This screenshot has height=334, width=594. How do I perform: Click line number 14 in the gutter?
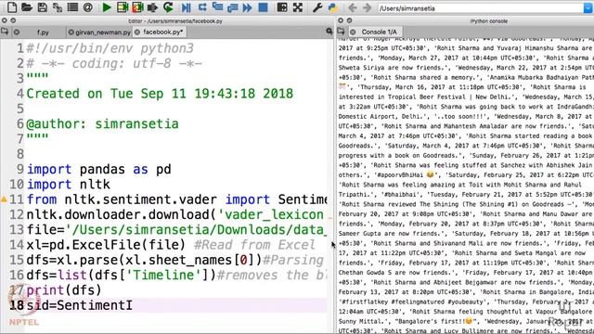tap(17, 245)
